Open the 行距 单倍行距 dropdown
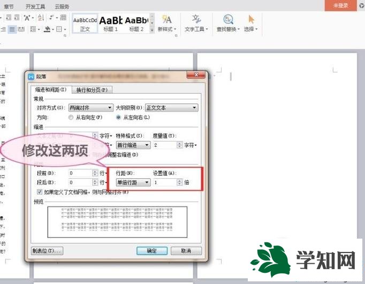This screenshot has width=365, height=284. 133,183
